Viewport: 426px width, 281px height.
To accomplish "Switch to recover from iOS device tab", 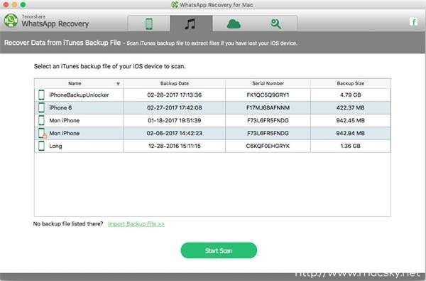I will [149, 23].
